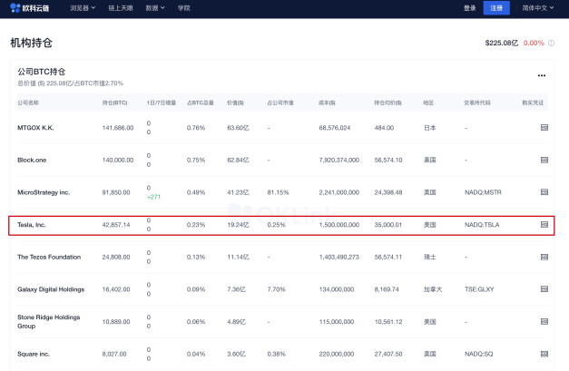Image resolution: width=569 pixels, height=371 pixels.
Task: Click the 141,686.00 holdings value
Action: [118, 128]
